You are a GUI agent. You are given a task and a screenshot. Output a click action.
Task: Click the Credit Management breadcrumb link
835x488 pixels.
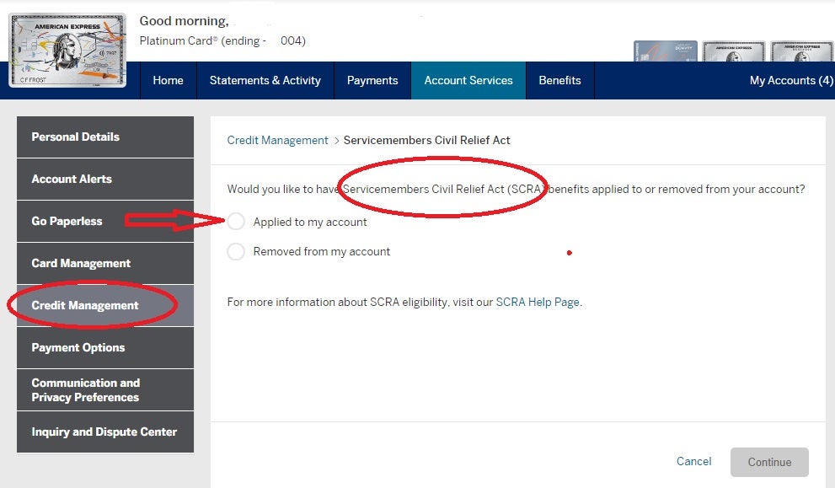(x=277, y=140)
